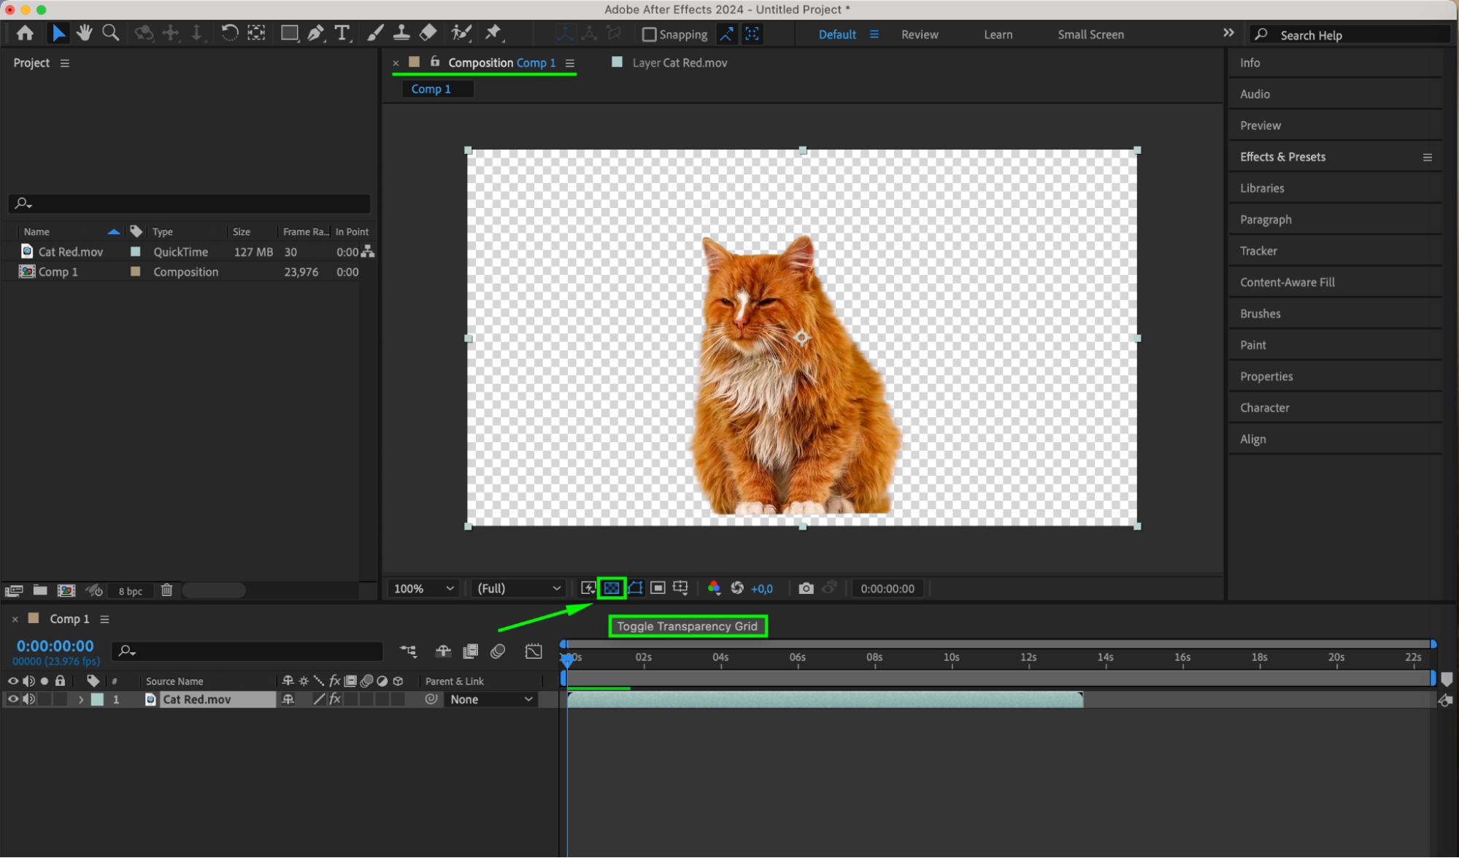Delete selected item with trash icon

point(166,590)
